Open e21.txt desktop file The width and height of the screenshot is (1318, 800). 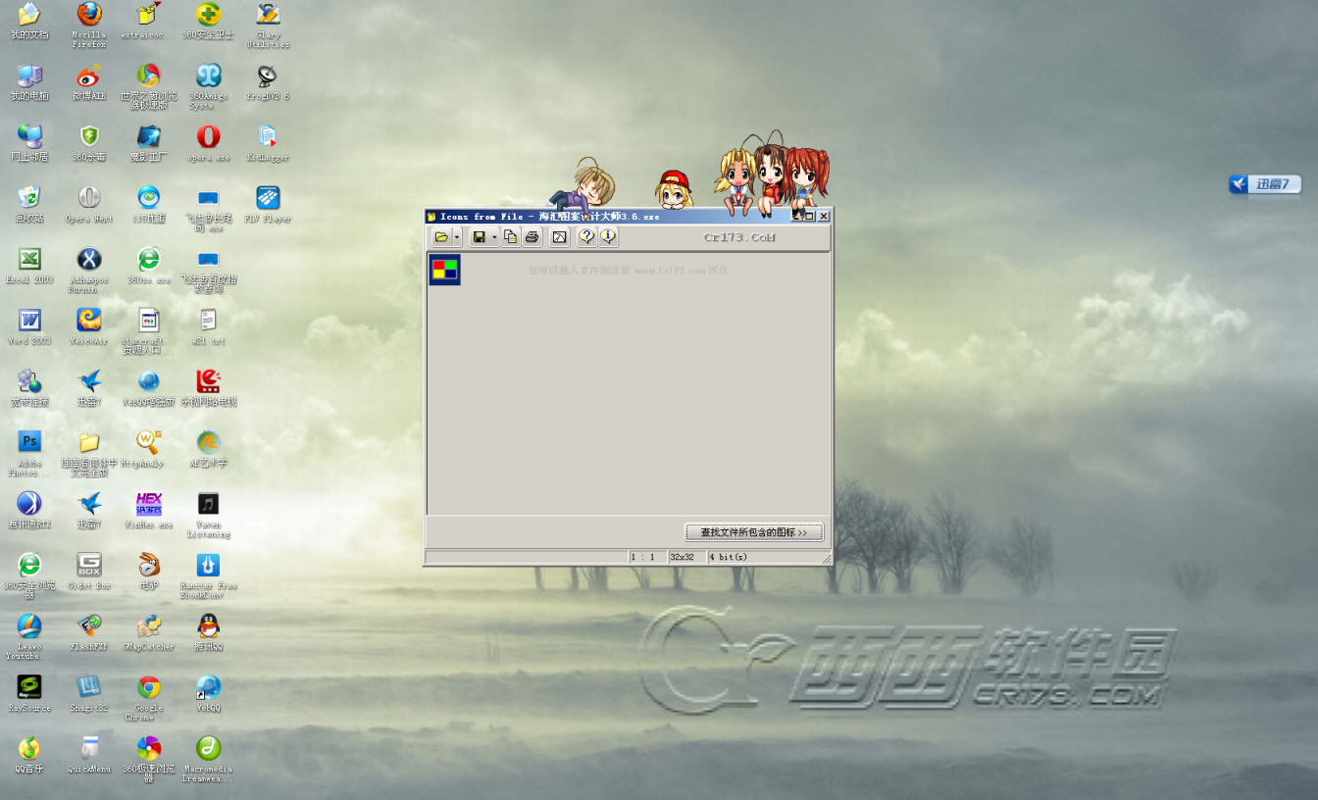(x=208, y=326)
